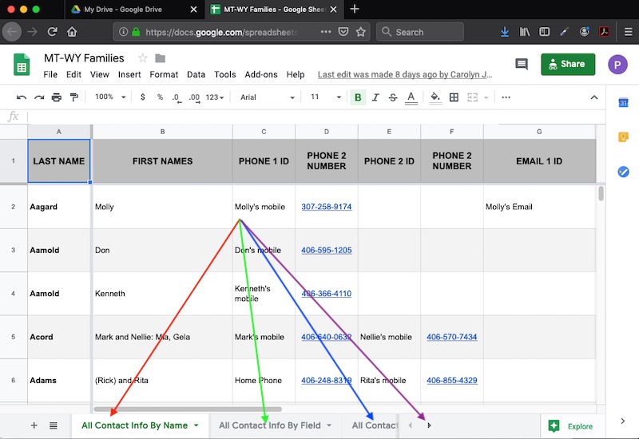Open the Format menu

pos(164,74)
